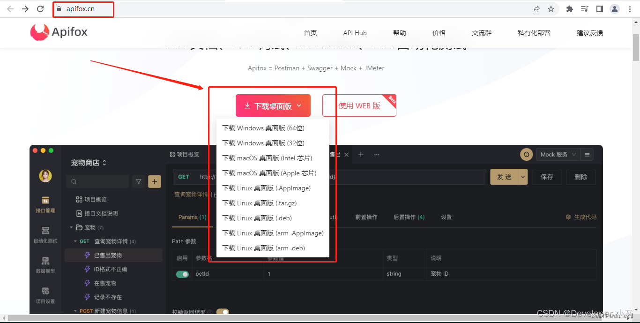Viewport: 640px width, 323px height.
Task: Close the 已售出 tab
Action: coord(347,155)
